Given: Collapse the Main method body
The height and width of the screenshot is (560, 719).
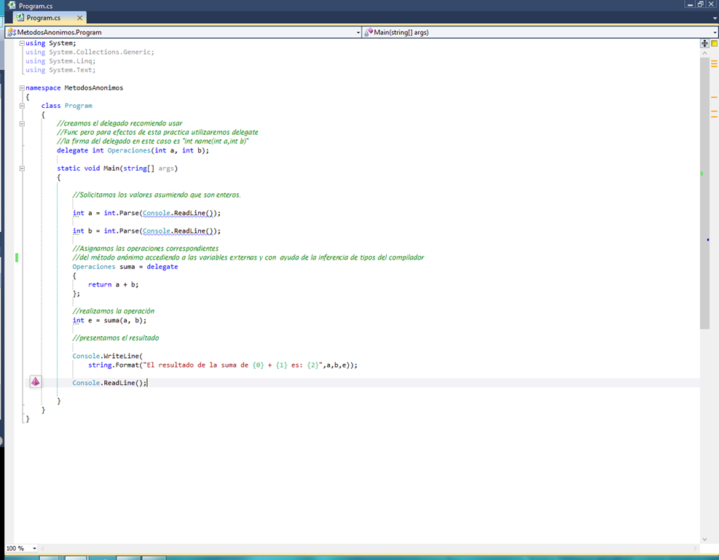Looking at the screenshot, I should pyautogui.click(x=23, y=168).
